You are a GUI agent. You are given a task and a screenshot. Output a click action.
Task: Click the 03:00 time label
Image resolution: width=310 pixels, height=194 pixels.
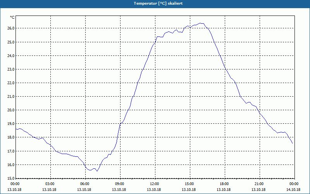(51, 184)
